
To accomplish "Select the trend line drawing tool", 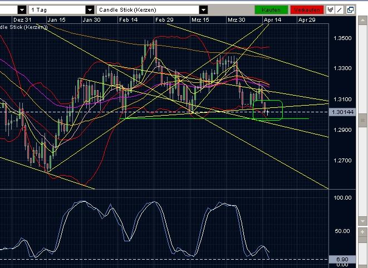I will pos(340,10).
